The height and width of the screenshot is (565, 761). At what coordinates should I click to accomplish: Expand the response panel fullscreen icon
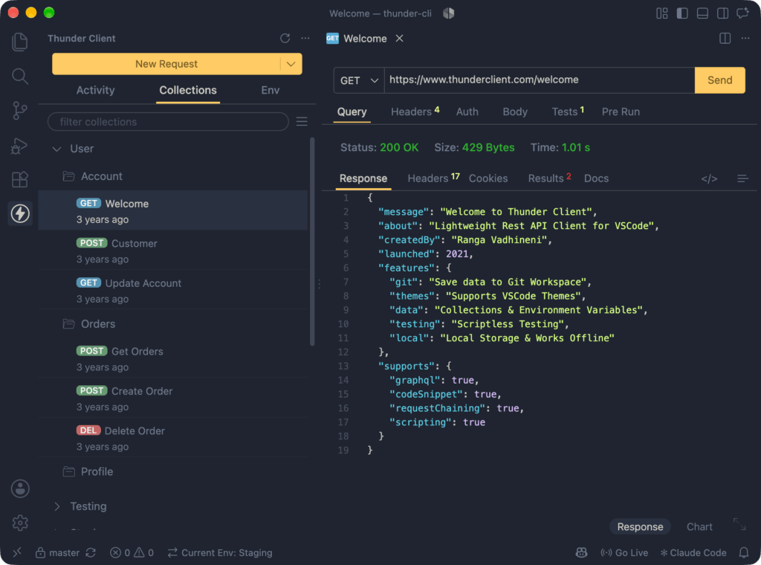739,524
